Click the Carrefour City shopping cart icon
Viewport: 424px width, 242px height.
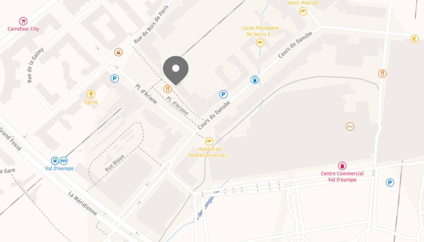23,21
